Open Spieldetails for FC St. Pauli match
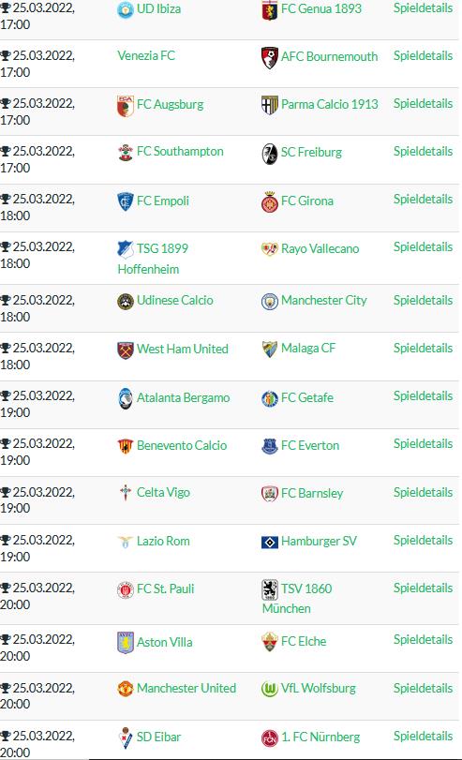 tap(423, 589)
